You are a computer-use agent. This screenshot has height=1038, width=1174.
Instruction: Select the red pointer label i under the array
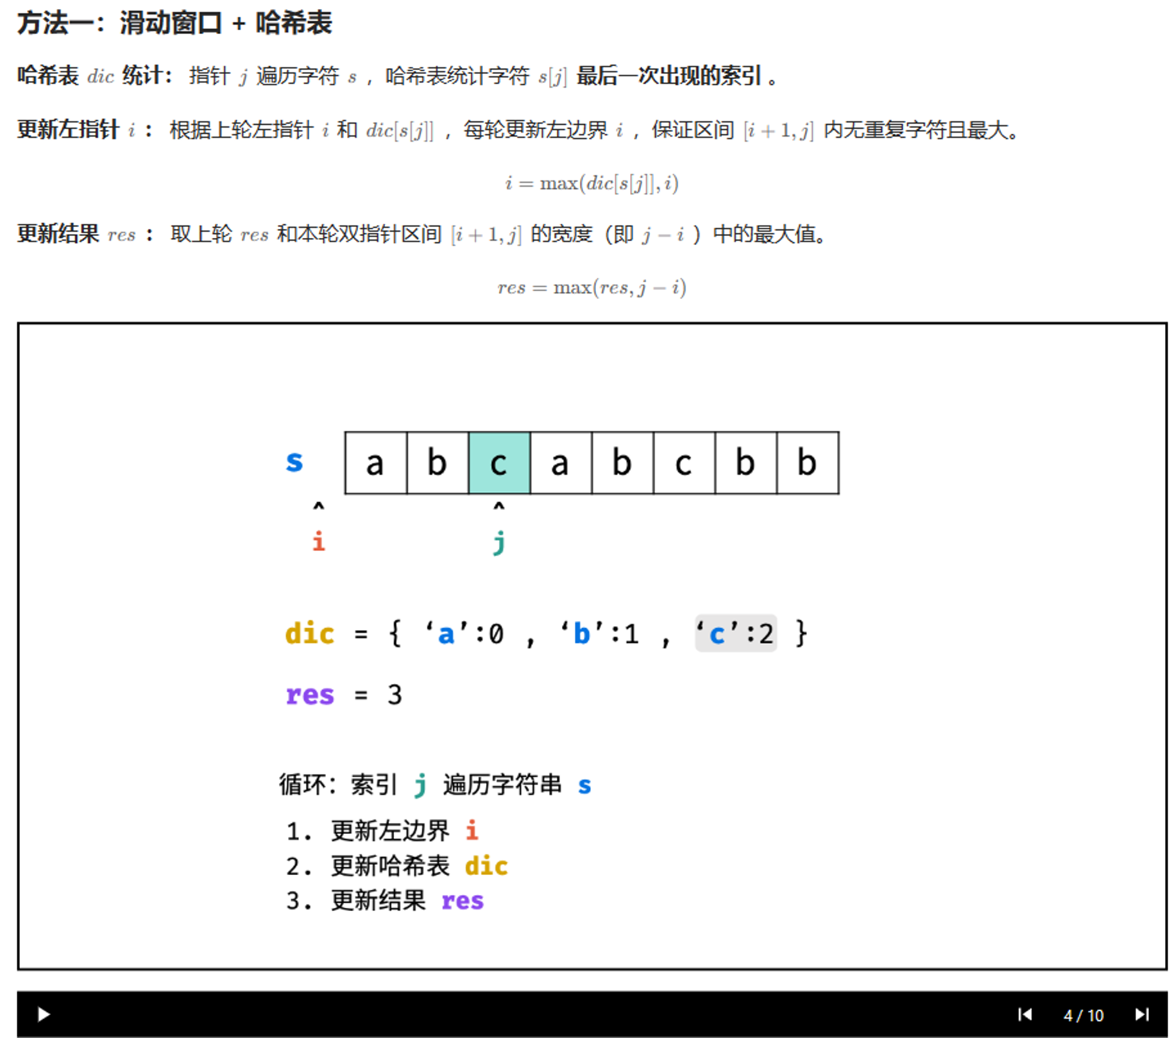tap(318, 541)
